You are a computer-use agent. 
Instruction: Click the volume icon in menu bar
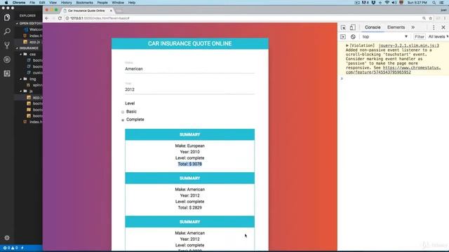point(394,3)
